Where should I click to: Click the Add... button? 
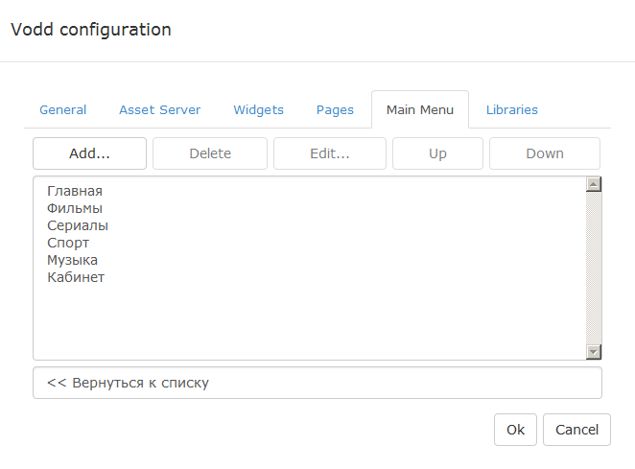coord(89,153)
